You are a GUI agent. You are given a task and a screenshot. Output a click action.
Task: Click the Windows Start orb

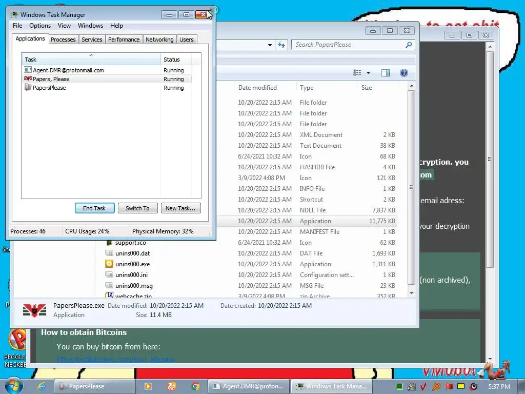pos(13,385)
